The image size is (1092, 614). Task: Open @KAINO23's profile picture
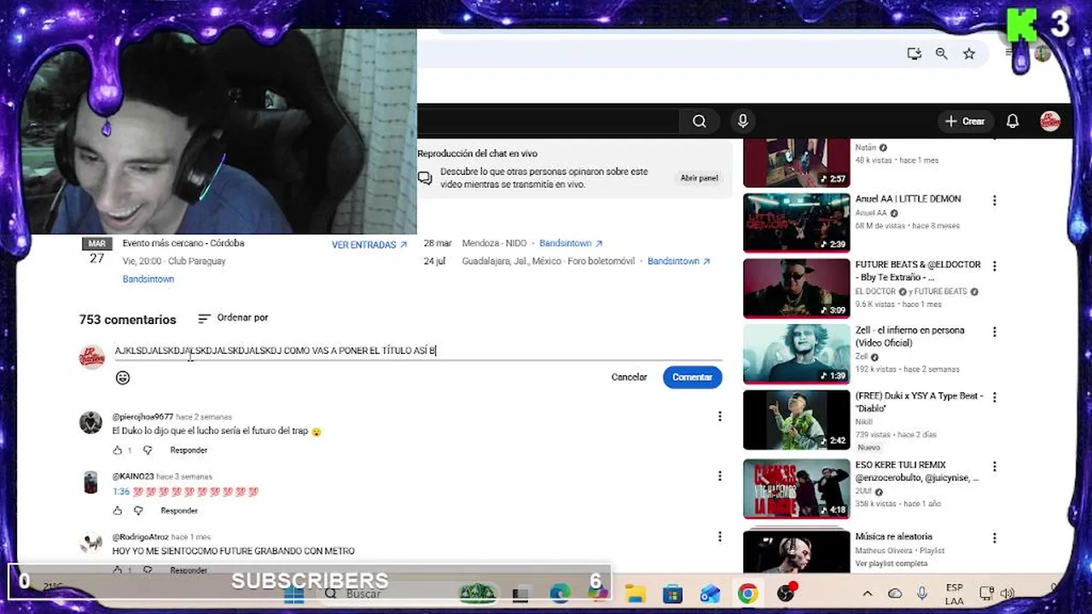point(90,482)
